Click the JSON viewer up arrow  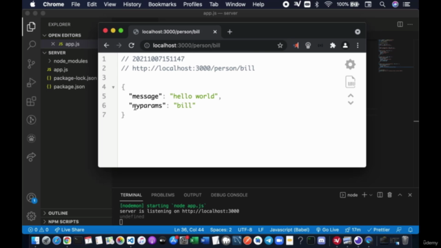pyautogui.click(x=351, y=96)
